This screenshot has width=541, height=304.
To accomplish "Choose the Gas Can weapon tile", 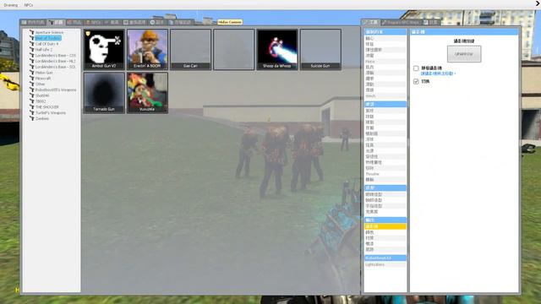I will 190,49.
